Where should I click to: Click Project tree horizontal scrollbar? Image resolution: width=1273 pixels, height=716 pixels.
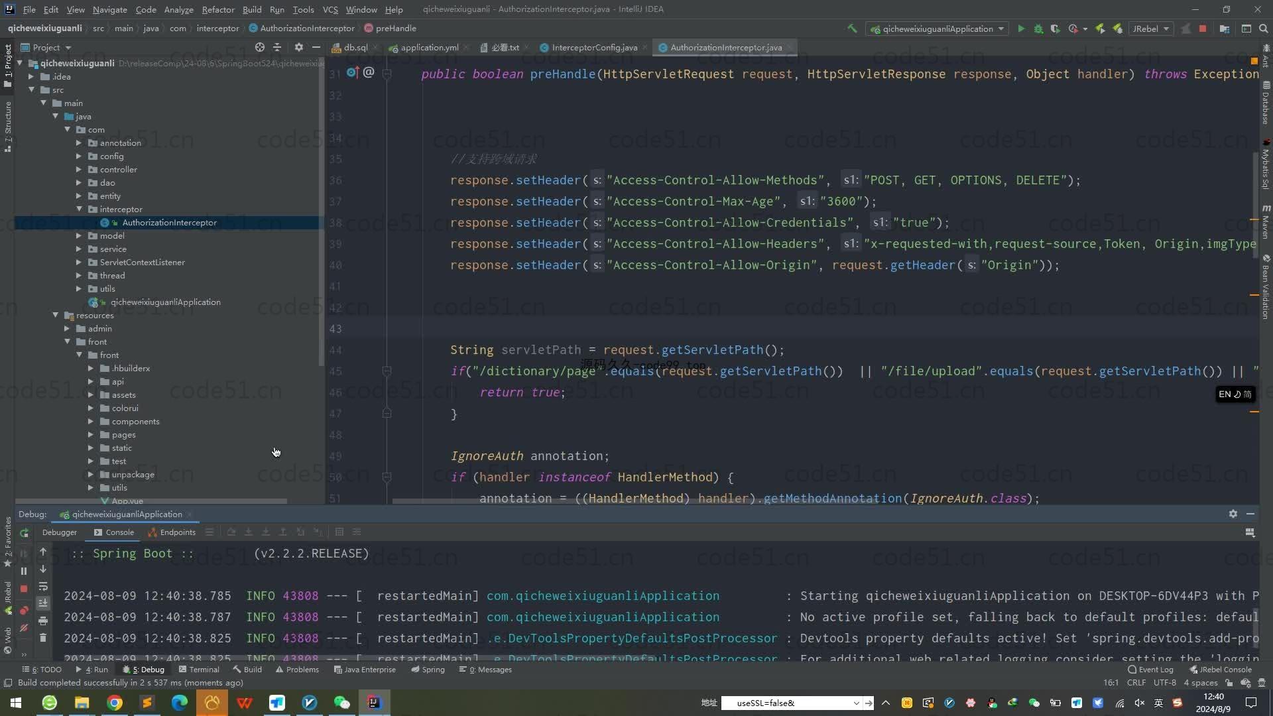pyautogui.click(x=151, y=501)
